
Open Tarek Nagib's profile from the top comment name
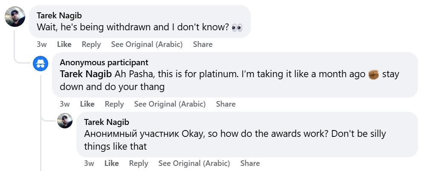[x=59, y=16]
